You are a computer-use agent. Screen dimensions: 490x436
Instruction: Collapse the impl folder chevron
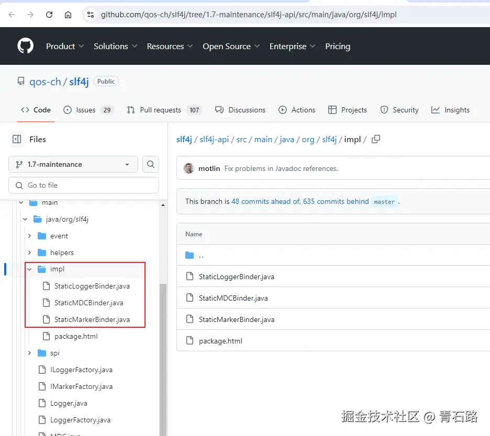[x=29, y=269]
